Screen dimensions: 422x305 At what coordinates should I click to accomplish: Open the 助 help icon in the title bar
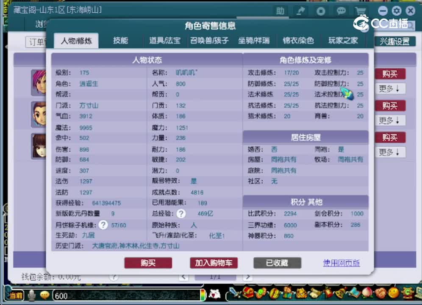tap(280, 11)
